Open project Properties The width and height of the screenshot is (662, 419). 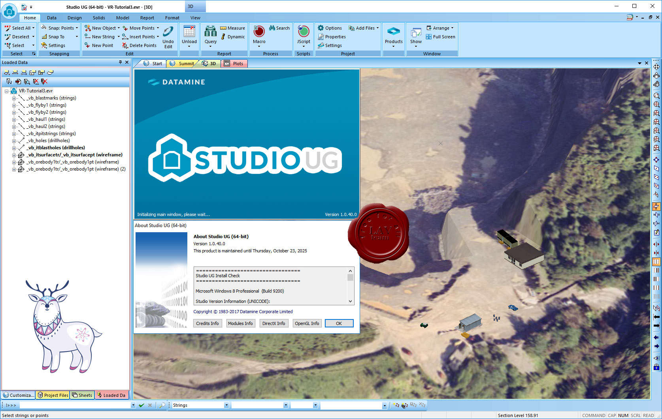point(332,37)
